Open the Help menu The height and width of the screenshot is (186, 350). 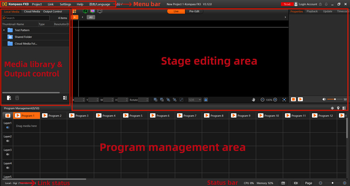pos(80,4)
